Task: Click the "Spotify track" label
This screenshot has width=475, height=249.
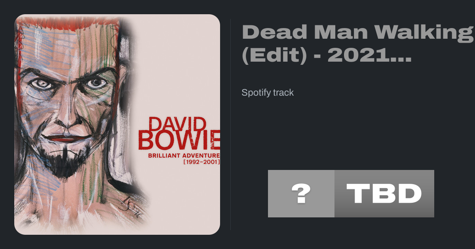Action: [x=268, y=92]
